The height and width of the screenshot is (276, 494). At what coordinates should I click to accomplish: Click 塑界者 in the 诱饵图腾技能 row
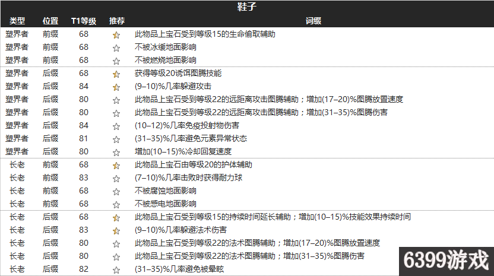[x=17, y=73]
